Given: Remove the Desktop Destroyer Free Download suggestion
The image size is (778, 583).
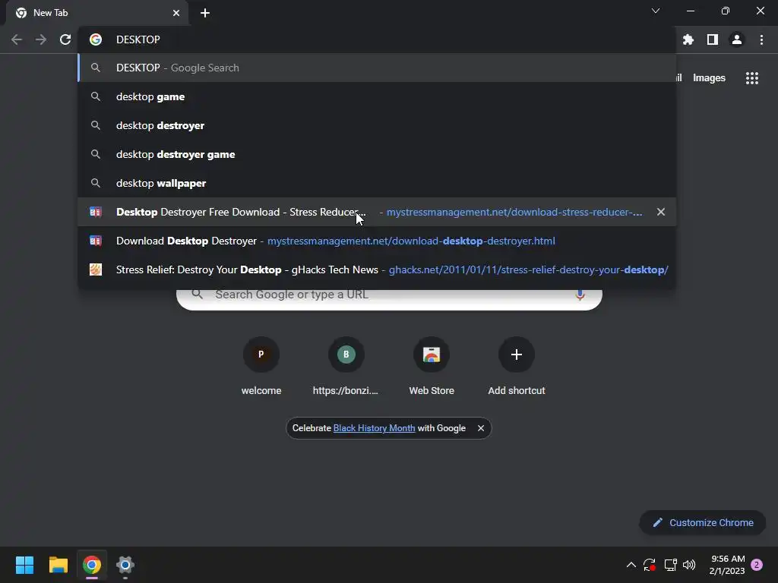Looking at the screenshot, I should (661, 213).
